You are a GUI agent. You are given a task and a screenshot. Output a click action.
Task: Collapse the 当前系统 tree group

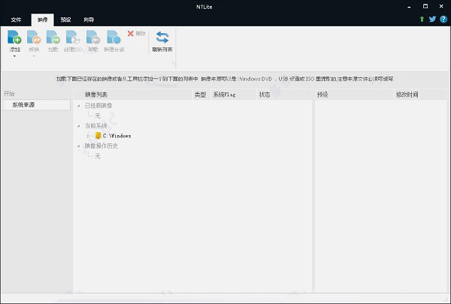pos(78,126)
